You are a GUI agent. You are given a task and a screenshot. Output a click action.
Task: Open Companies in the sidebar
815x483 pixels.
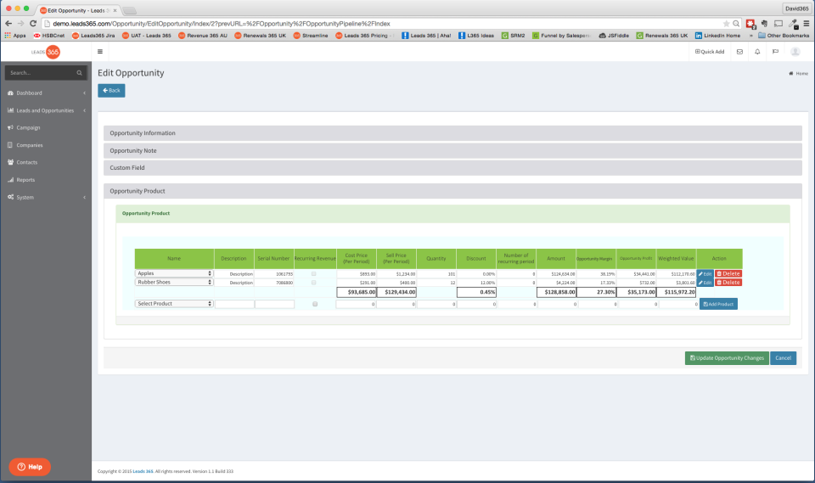29,145
